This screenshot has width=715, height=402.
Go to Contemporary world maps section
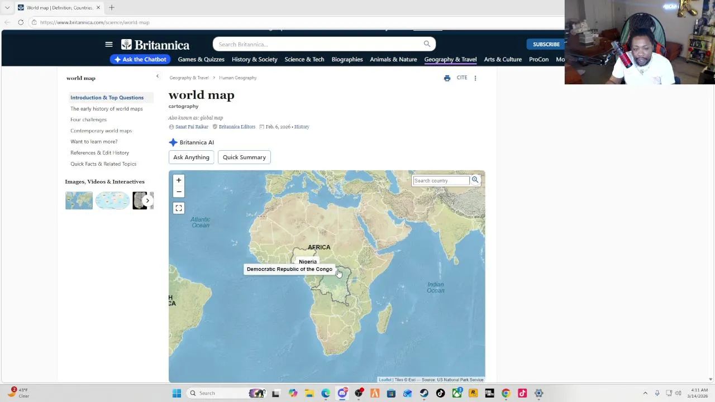101,131
